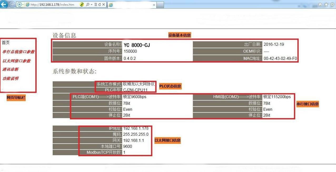Select the 2Bit stop bit under PLC端(COM1)
This screenshot has height=172, width=336.
pos(126,115)
